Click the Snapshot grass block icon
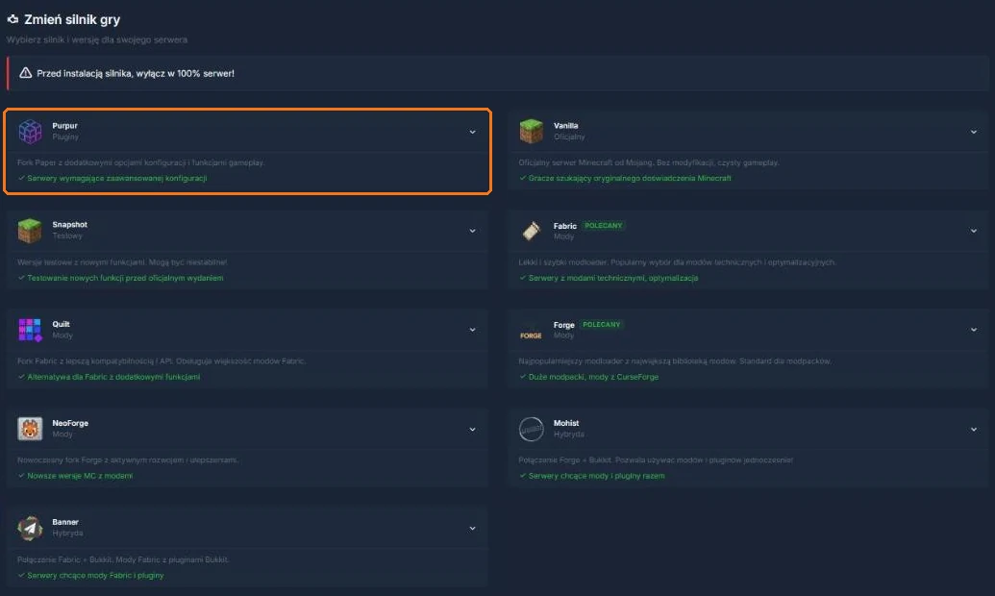 30,231
